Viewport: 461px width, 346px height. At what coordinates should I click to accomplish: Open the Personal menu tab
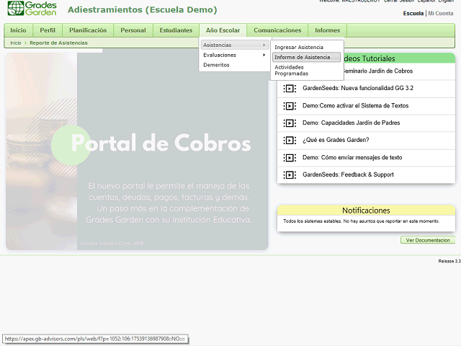133,30
